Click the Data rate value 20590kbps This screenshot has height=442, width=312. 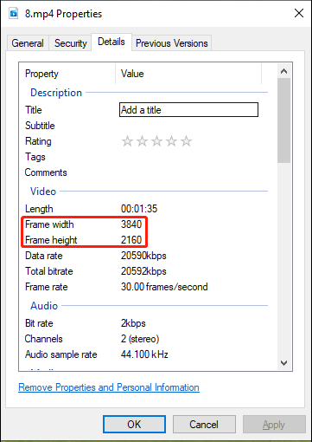(143, 256)
